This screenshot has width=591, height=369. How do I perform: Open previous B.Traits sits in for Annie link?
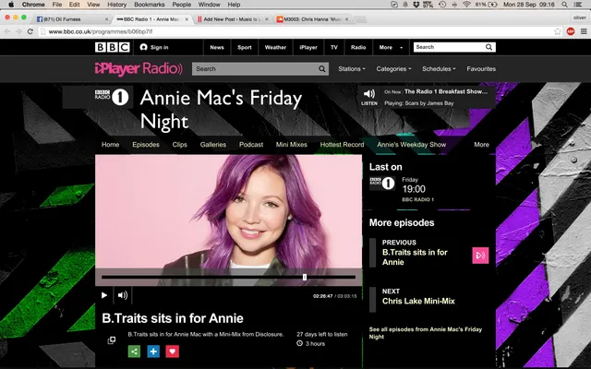coord(415,257)
